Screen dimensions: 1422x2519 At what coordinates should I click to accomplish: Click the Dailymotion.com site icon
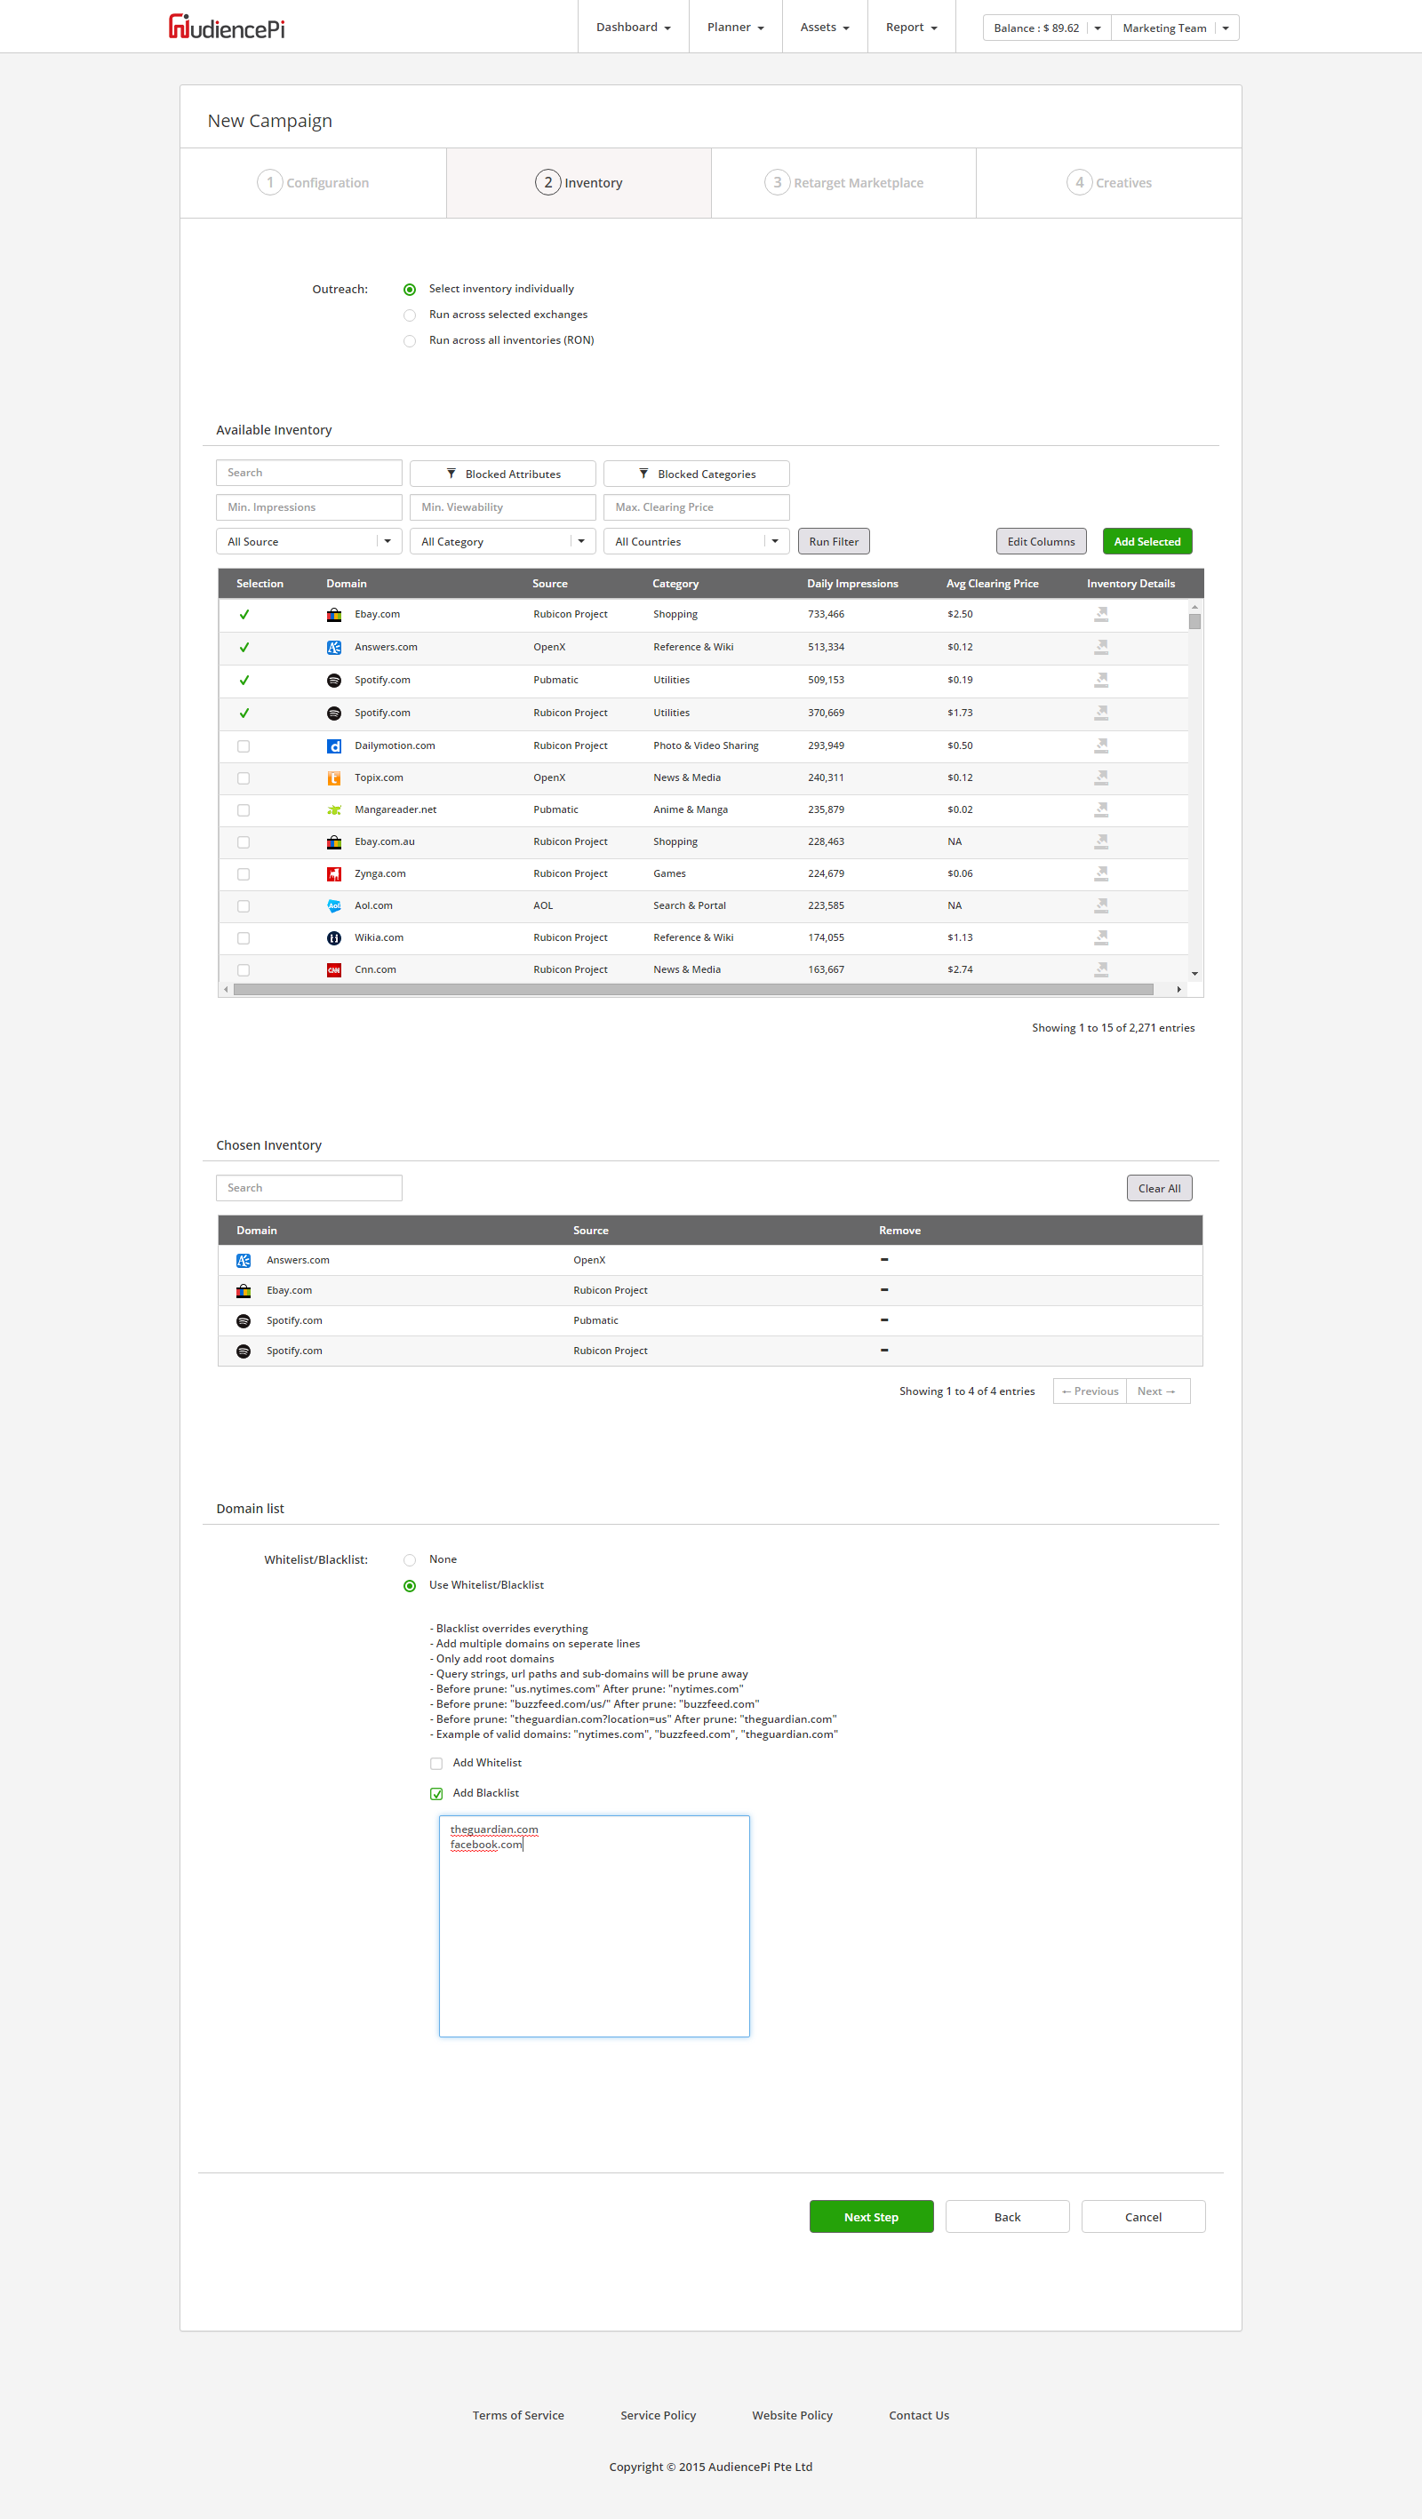click(x=333, y=745)
